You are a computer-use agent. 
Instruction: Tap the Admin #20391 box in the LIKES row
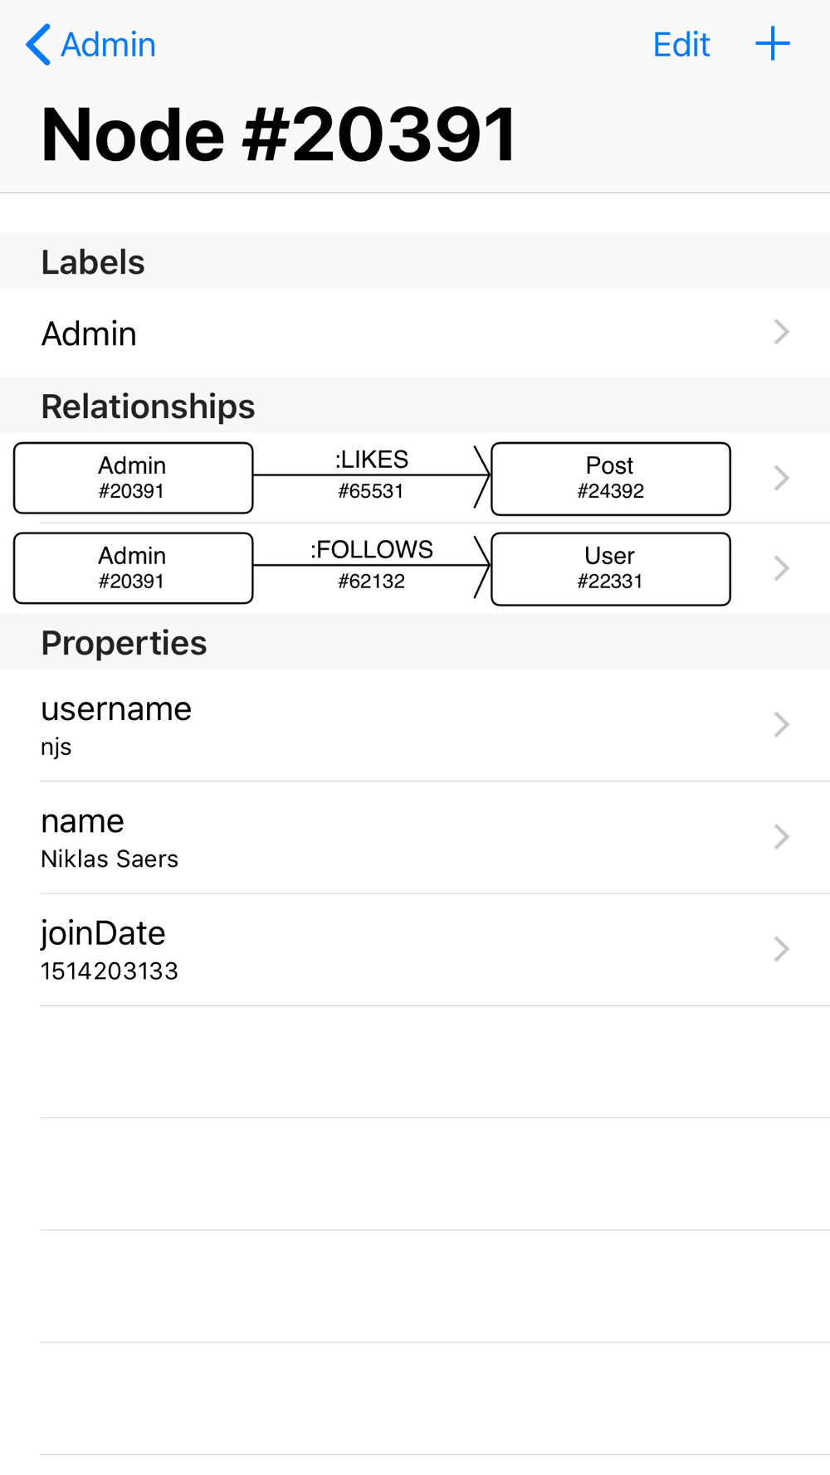click(x=134, y=478)
